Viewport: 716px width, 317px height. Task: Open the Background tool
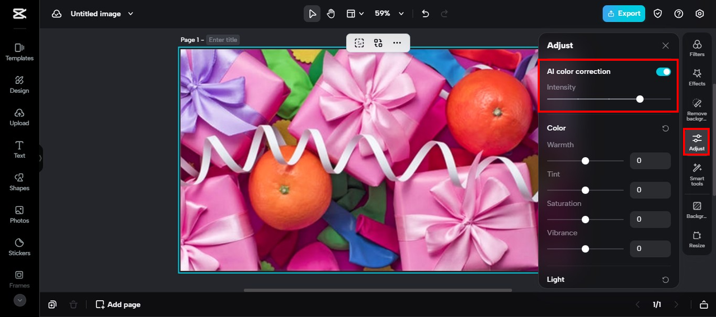pyautogui.click(x=697, y=210)
